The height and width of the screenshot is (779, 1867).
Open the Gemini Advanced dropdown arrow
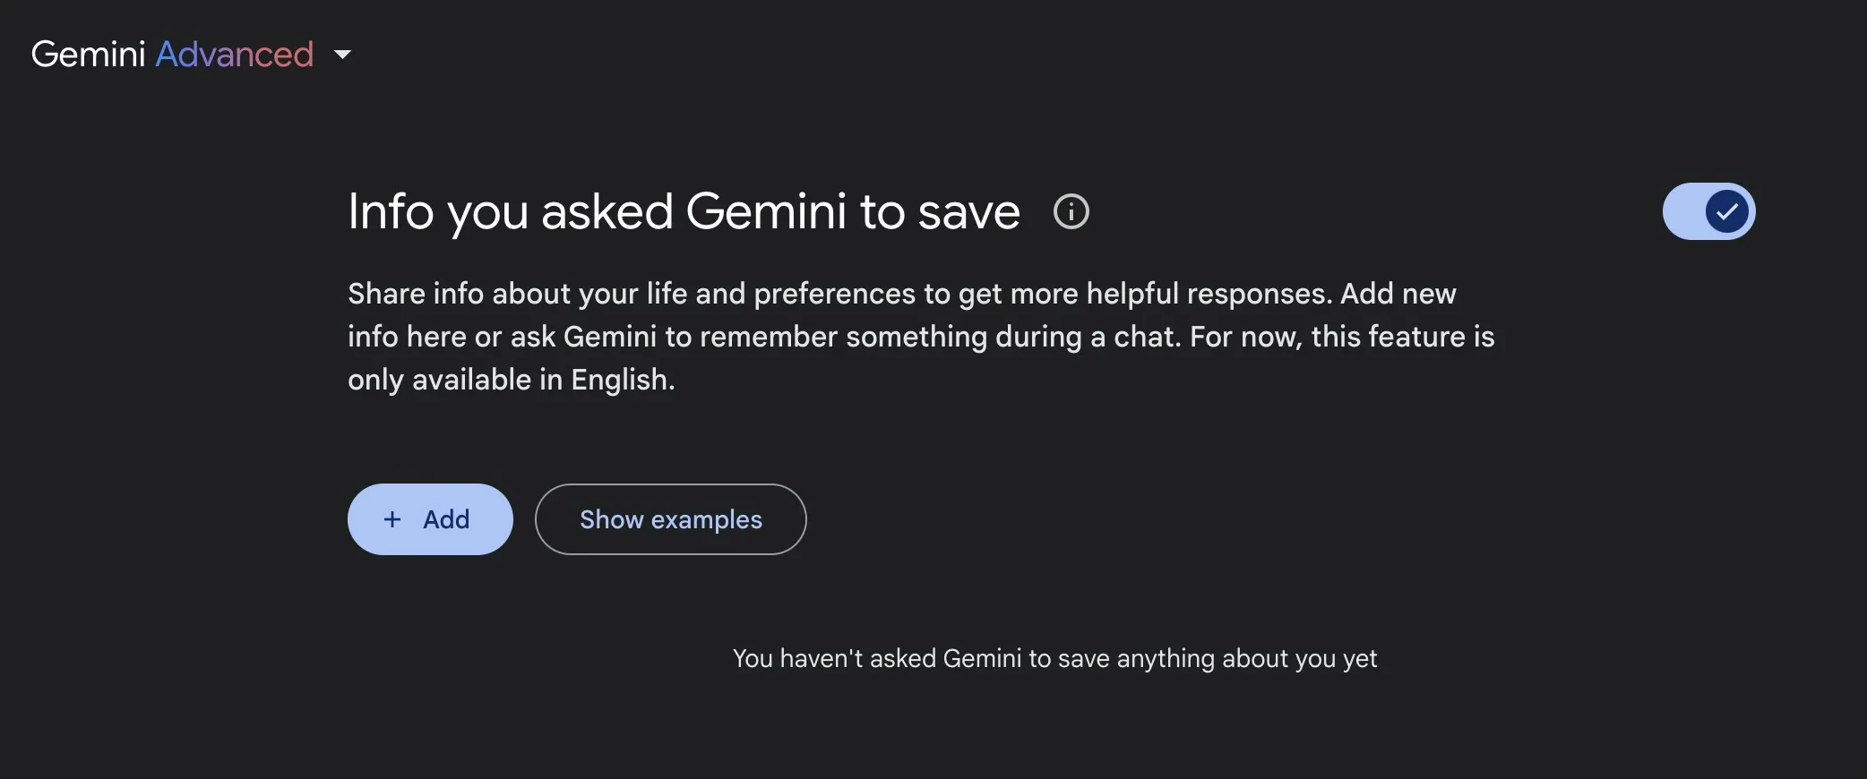click(x=342, y=55)
